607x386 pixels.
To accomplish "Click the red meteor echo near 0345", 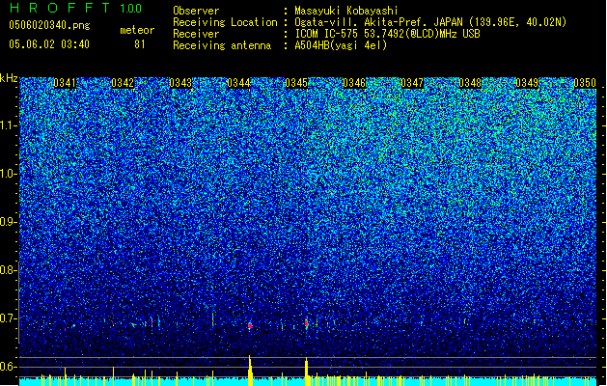I will pyautogui.click(x=306, y=322).
